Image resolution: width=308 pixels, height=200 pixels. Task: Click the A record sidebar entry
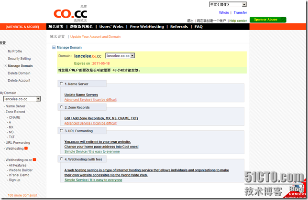tap(10, 122)
